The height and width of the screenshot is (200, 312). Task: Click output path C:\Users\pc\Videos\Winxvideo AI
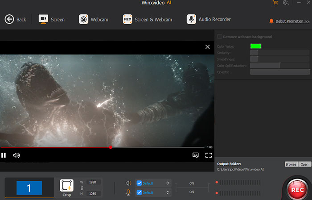[x=240, y=169]
